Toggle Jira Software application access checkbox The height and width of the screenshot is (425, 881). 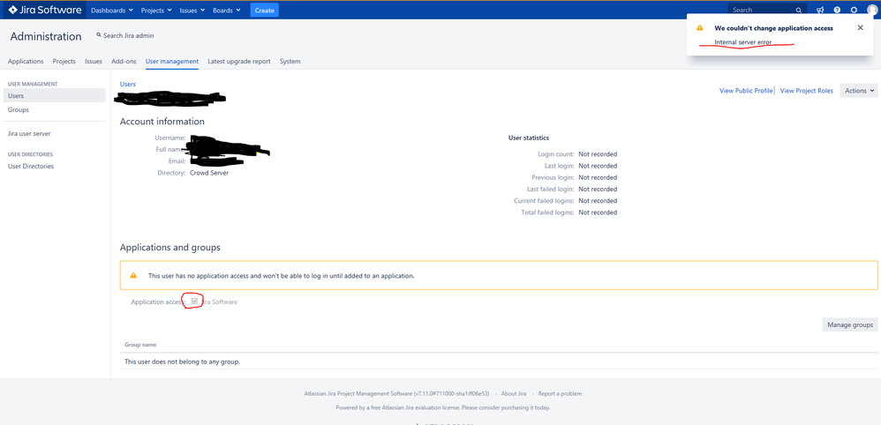194,302
